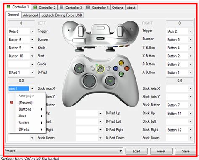Click the D-pad on the controller image
199x160 pixels.
89,81
